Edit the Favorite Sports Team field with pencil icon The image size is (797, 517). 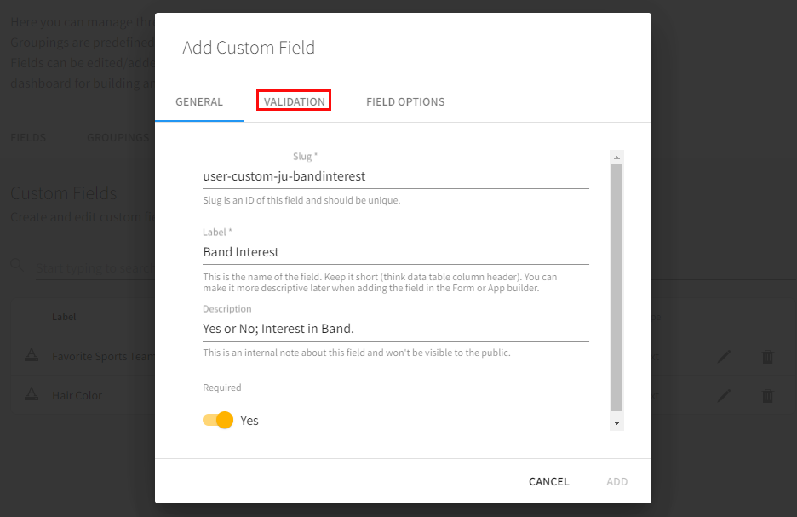click(725, 357)
